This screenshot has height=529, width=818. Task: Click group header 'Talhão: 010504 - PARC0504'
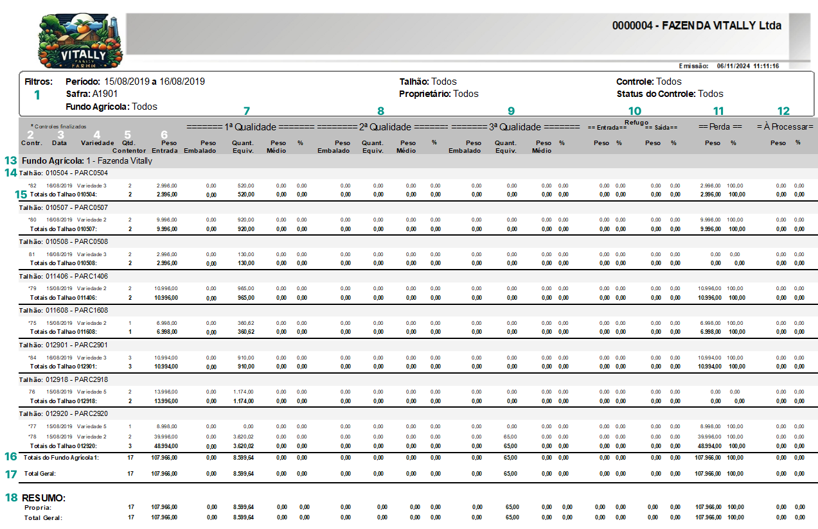(x=64, y=173)
